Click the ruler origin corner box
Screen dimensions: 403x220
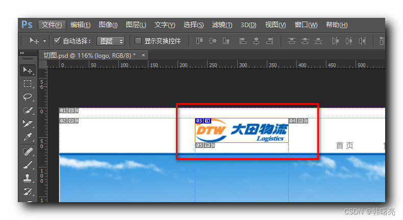tap(43, 65)
